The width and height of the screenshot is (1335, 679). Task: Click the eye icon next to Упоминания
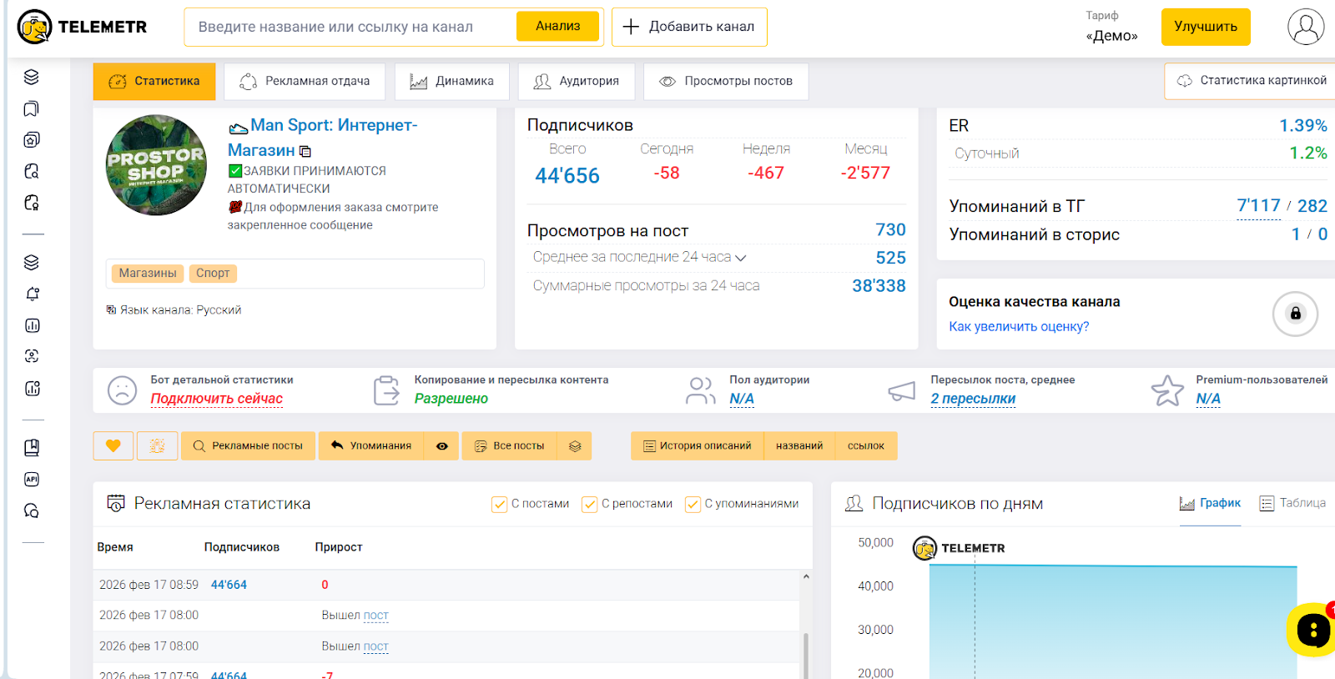point(442,446)
